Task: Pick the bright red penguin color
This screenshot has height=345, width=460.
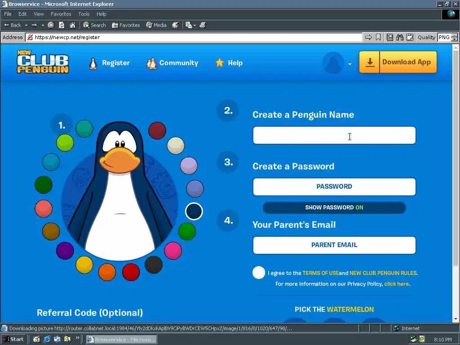Action: [131, 272]
